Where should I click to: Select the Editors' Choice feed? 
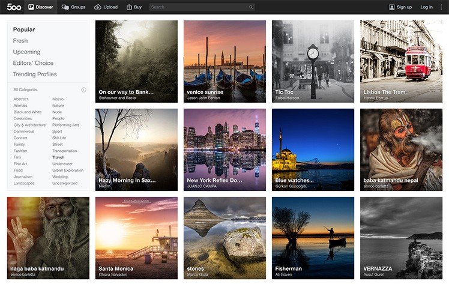point(33,63)
